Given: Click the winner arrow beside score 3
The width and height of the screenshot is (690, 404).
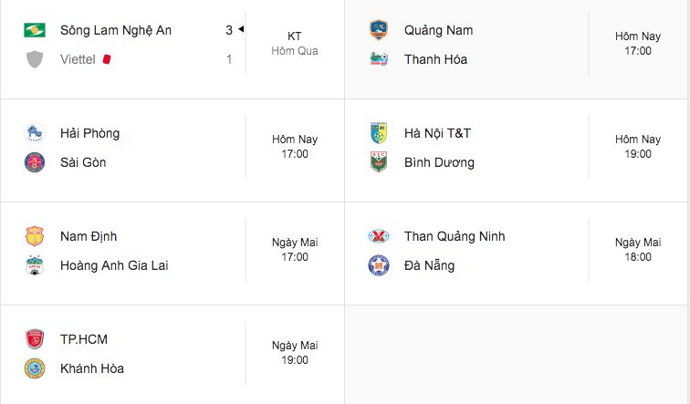Looking at the screenshot, I should click(x=241, y=30).
